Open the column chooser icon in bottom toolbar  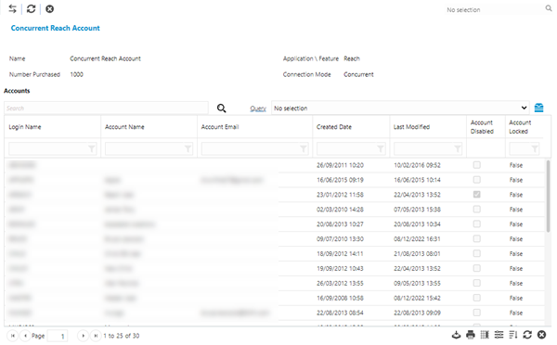tap(485, 335)
